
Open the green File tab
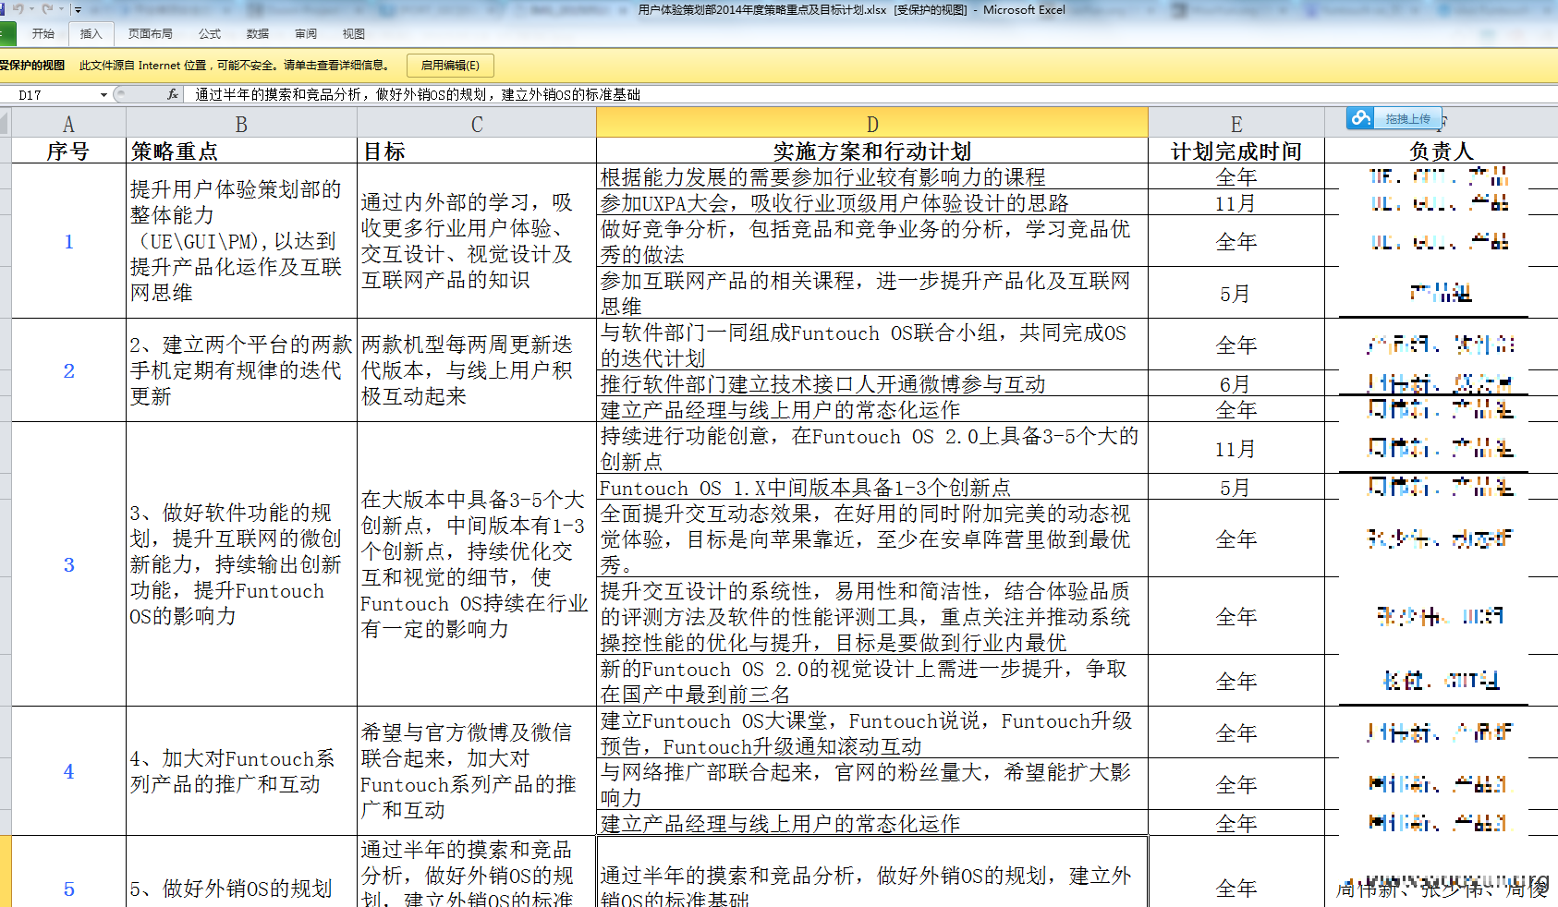[7, 34]
